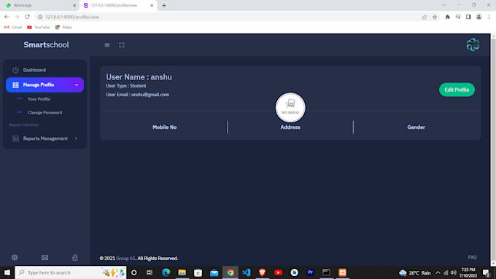This screenshot has height=279, width=496.
Task: Share this page icon in address bar
Action: (425, 17)
